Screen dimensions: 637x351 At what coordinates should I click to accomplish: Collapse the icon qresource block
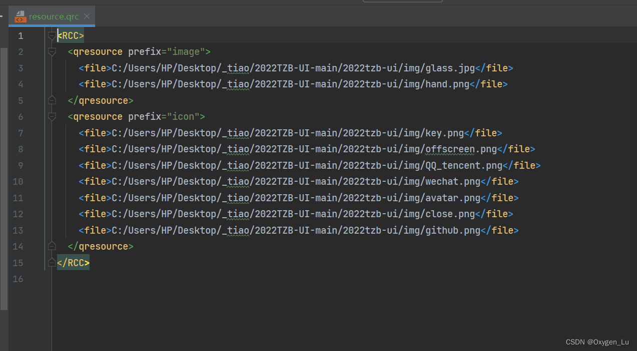click(52, 116)
